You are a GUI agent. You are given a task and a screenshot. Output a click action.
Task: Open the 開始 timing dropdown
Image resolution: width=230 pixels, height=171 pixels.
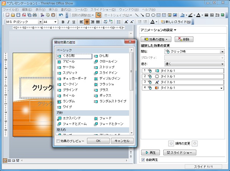pos(222,52)
